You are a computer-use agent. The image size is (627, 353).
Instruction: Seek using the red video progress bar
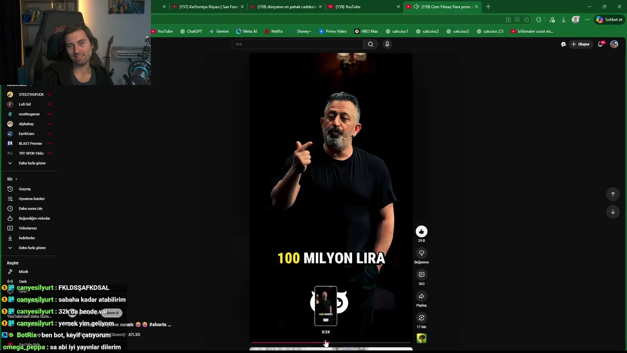pyautogui.click(x=331, y=343)
